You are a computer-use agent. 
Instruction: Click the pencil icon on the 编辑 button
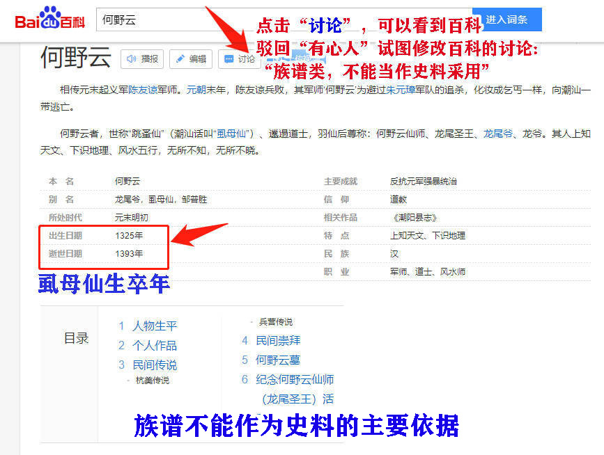tap(180, 59)
